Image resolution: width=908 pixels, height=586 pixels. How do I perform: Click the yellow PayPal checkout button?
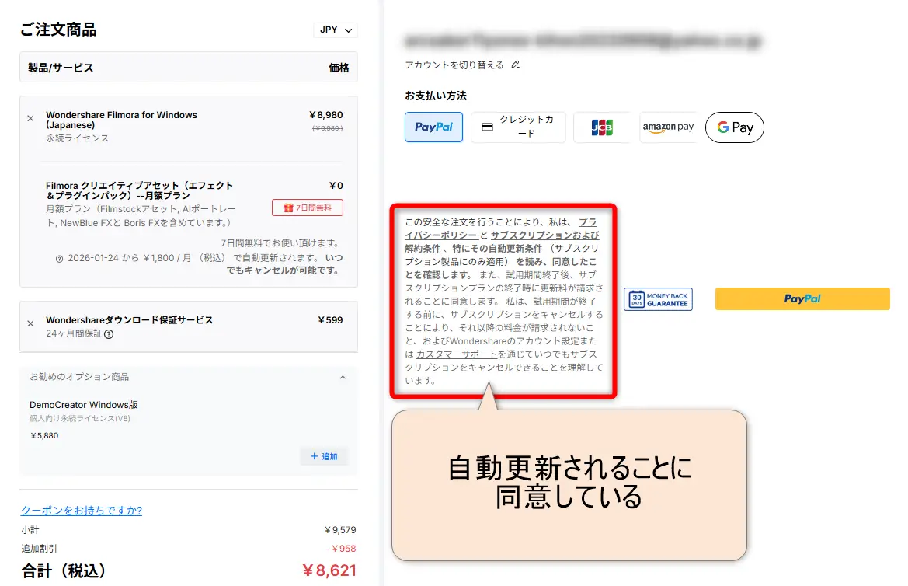[x=802, y=299]
